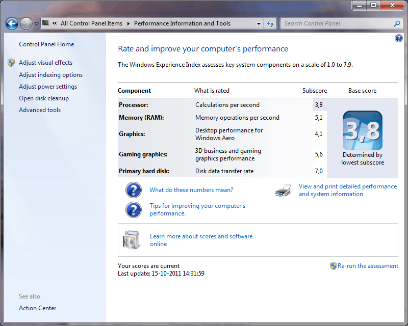The height and width of the screenshot is (326, 408).
Task: Click shield icon beside Adjust visual effects
Action: pyautogui.click(x=11, y=63)
